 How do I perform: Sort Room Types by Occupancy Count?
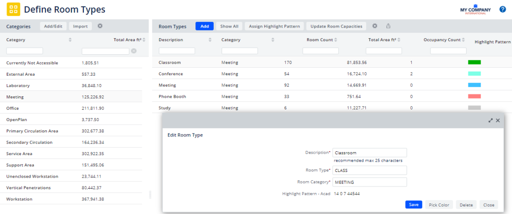pyautogui.click(x=463, y=40)
